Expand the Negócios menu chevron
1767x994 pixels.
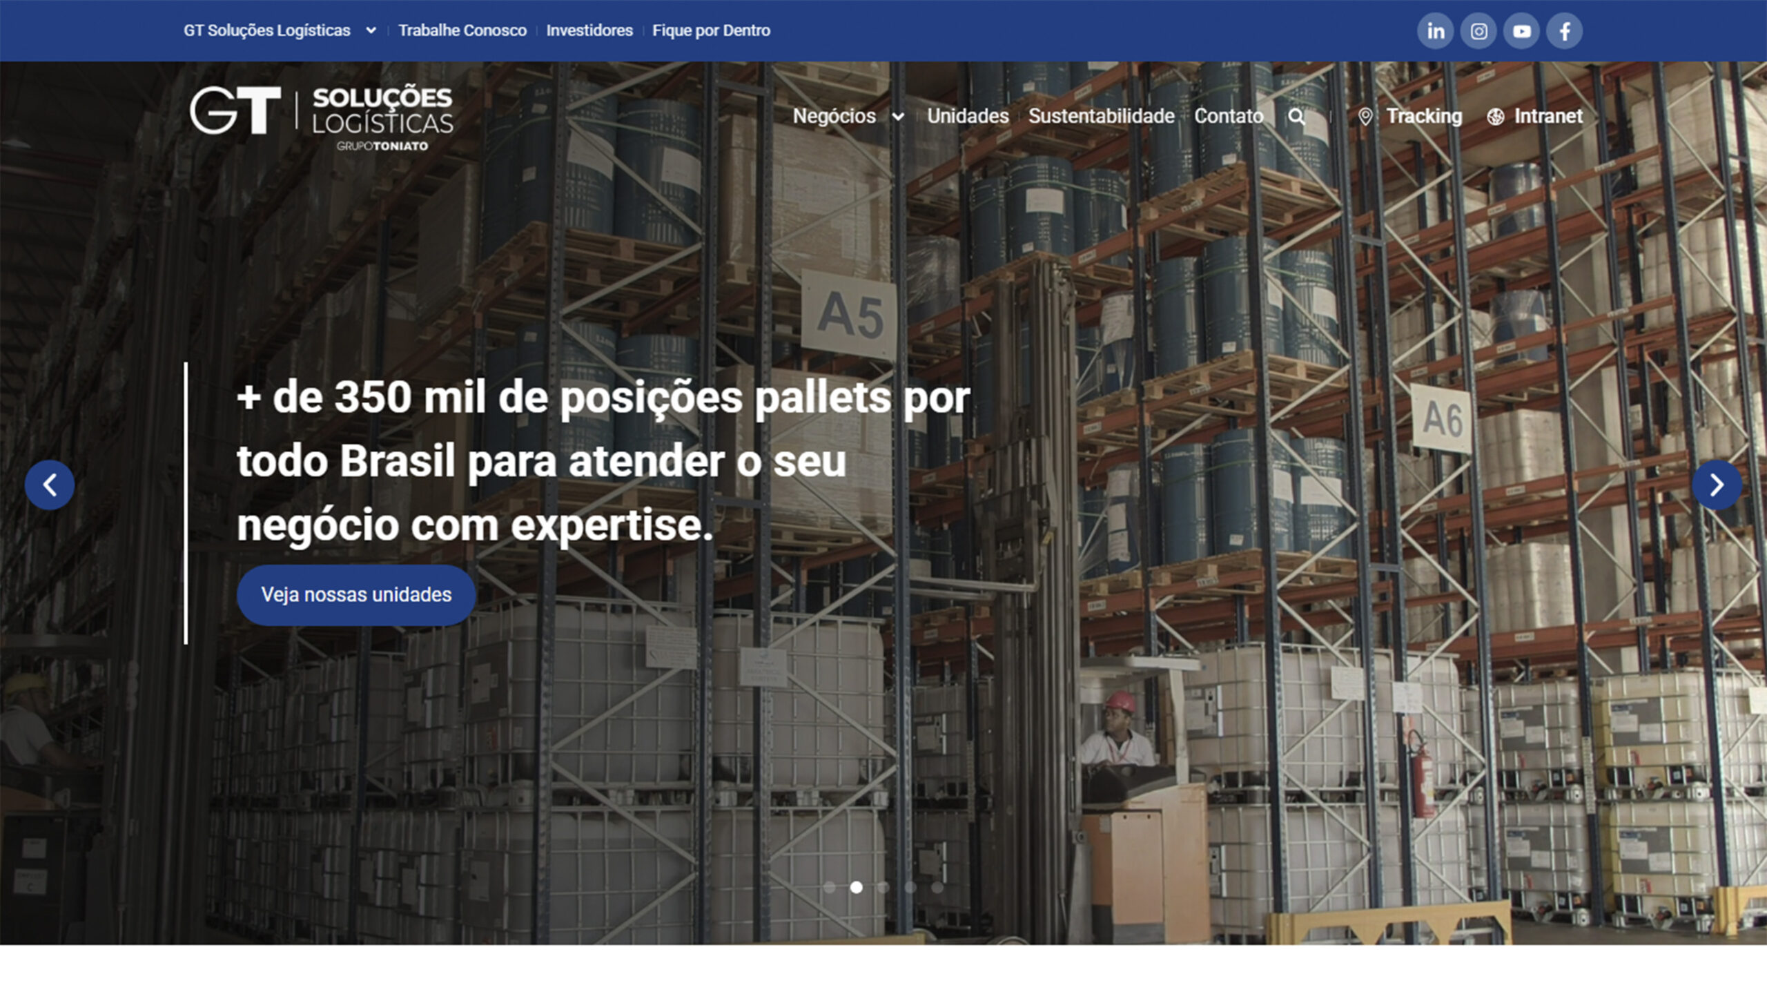click(x=898, y=117)
